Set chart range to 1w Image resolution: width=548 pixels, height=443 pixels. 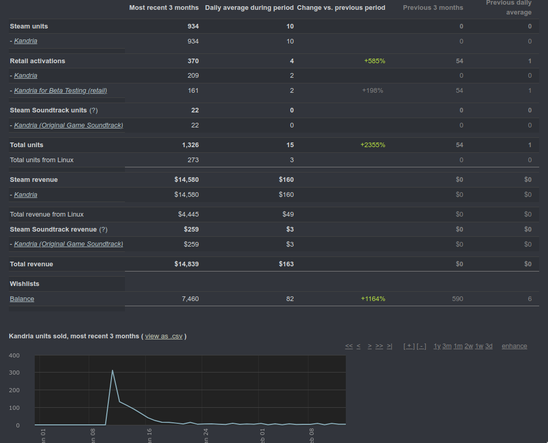click(479, 346)
